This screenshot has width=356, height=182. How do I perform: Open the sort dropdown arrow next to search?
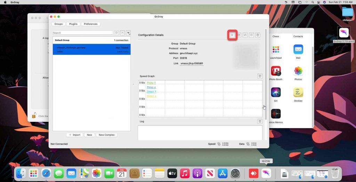(128, 33)
